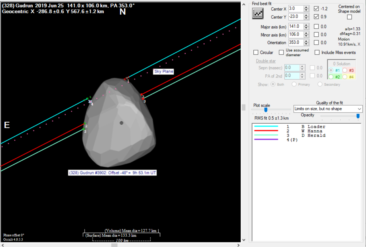Open Quality of the fit dropdown

point(328,109)
